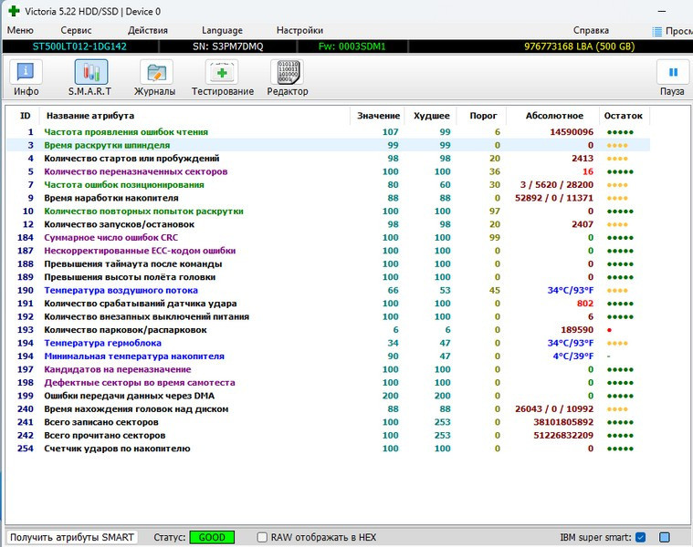693x547 pixels.
Task: Toggle the IBM super smart checkbox
Action: [640, 537]
